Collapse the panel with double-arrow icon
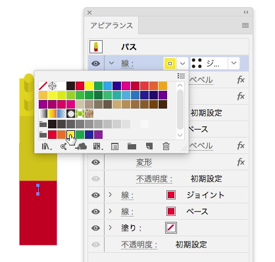Screen dimensions: 275x262 pyautogui.click(x=246, y=13)
